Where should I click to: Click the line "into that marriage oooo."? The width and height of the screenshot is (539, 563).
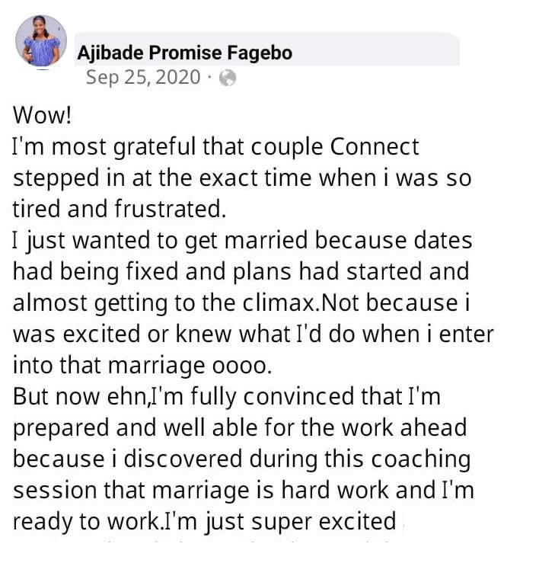pos(142,366)
